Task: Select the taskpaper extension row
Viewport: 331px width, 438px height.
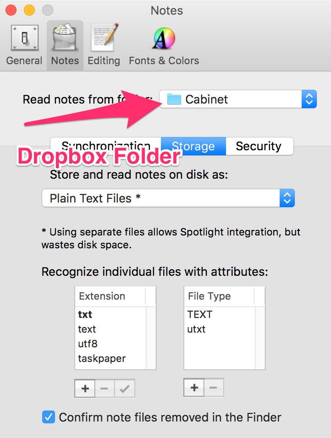Action: (x=110, y=358)
